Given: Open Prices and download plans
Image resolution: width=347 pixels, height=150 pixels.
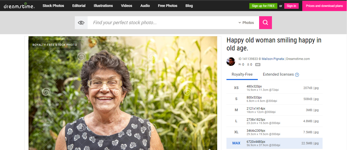Looking at the screenshot, I should click(324, 6).
